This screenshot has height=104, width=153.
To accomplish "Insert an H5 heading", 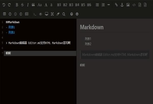I will pos(83,5).
